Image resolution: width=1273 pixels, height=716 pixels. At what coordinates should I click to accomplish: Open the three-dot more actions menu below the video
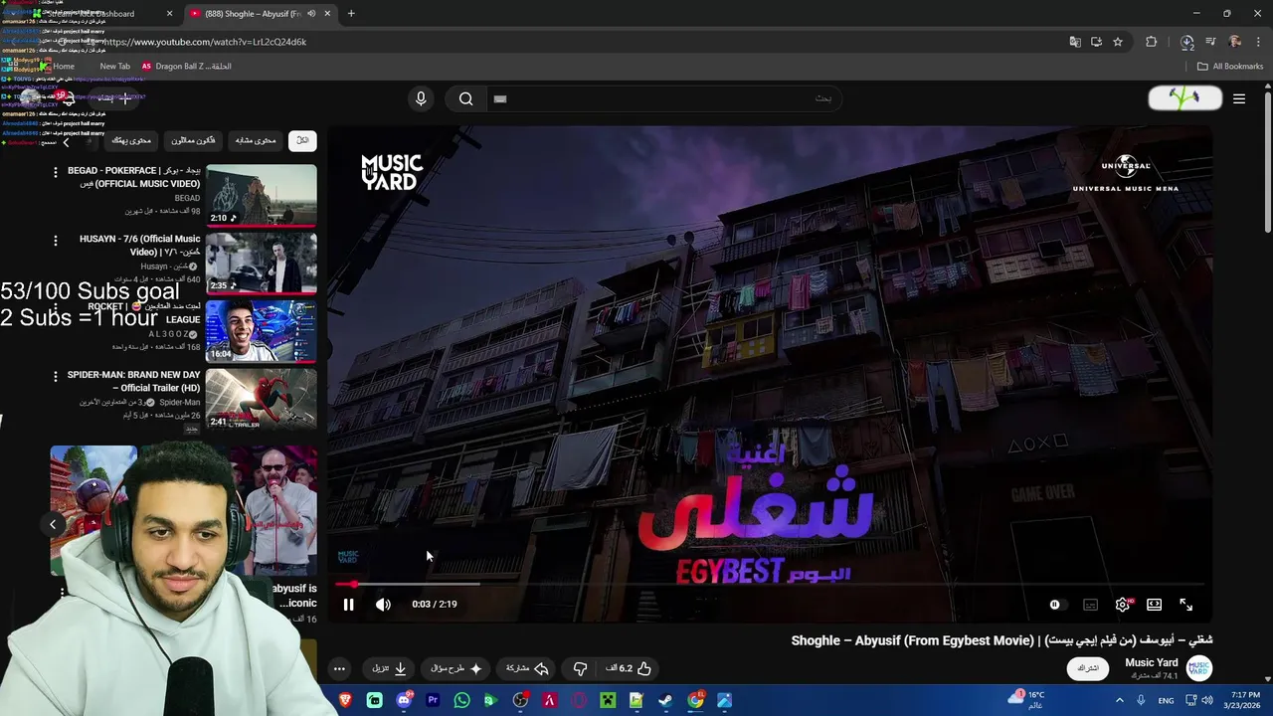(x=339, y=668)
